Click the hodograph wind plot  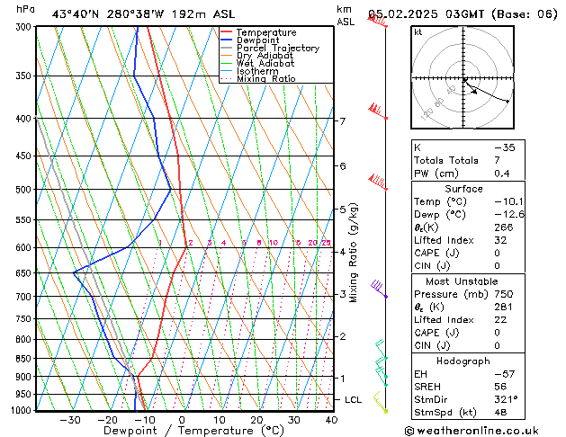[463, 77]
